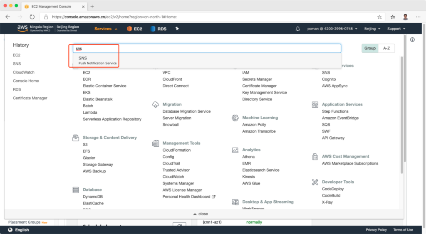Select SNS Push Notification Service suggestion
Image resolution: width=426 pixels, height=234 pixels.
tap(97, 60)
